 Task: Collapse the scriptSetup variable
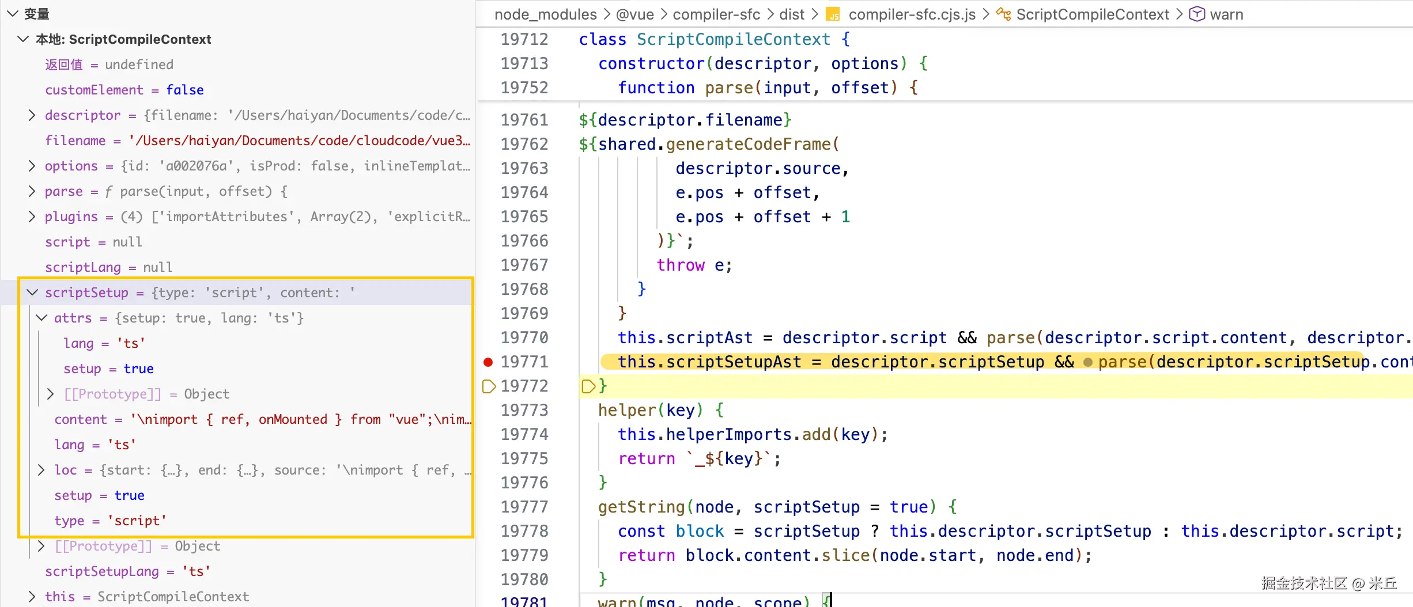coord(32,293)
